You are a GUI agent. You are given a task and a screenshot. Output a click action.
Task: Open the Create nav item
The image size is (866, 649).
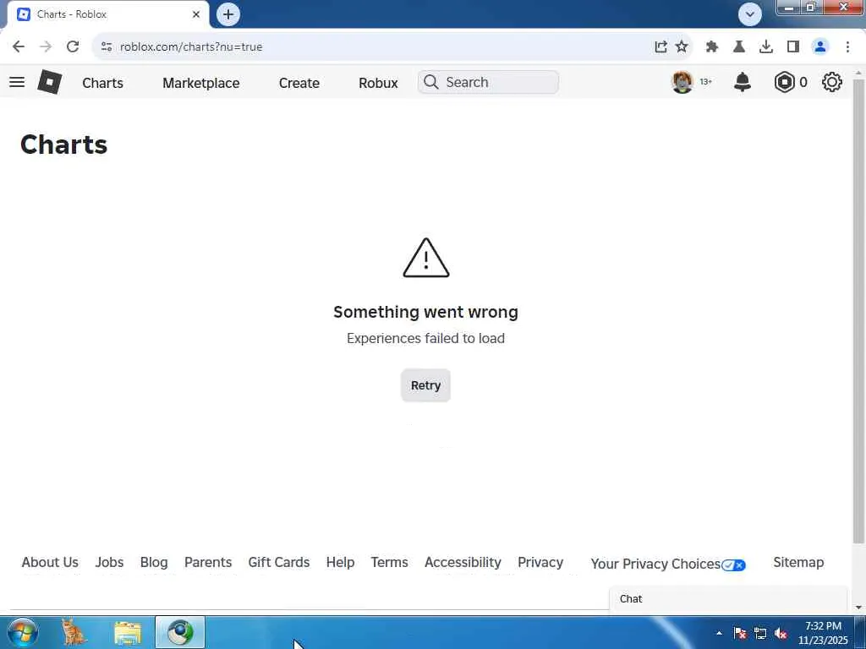pyautogui.click(x=299, y=83)
